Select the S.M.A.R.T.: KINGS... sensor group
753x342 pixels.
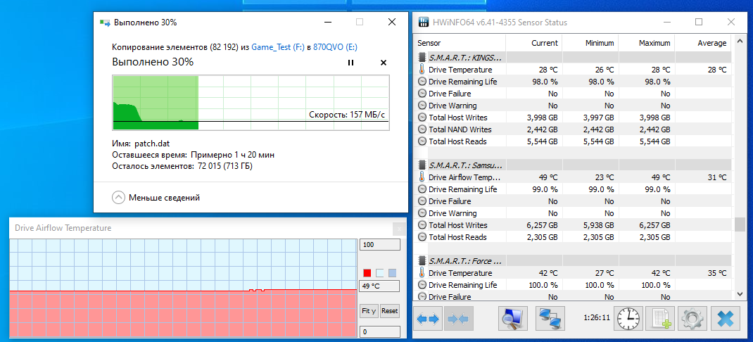572,58
